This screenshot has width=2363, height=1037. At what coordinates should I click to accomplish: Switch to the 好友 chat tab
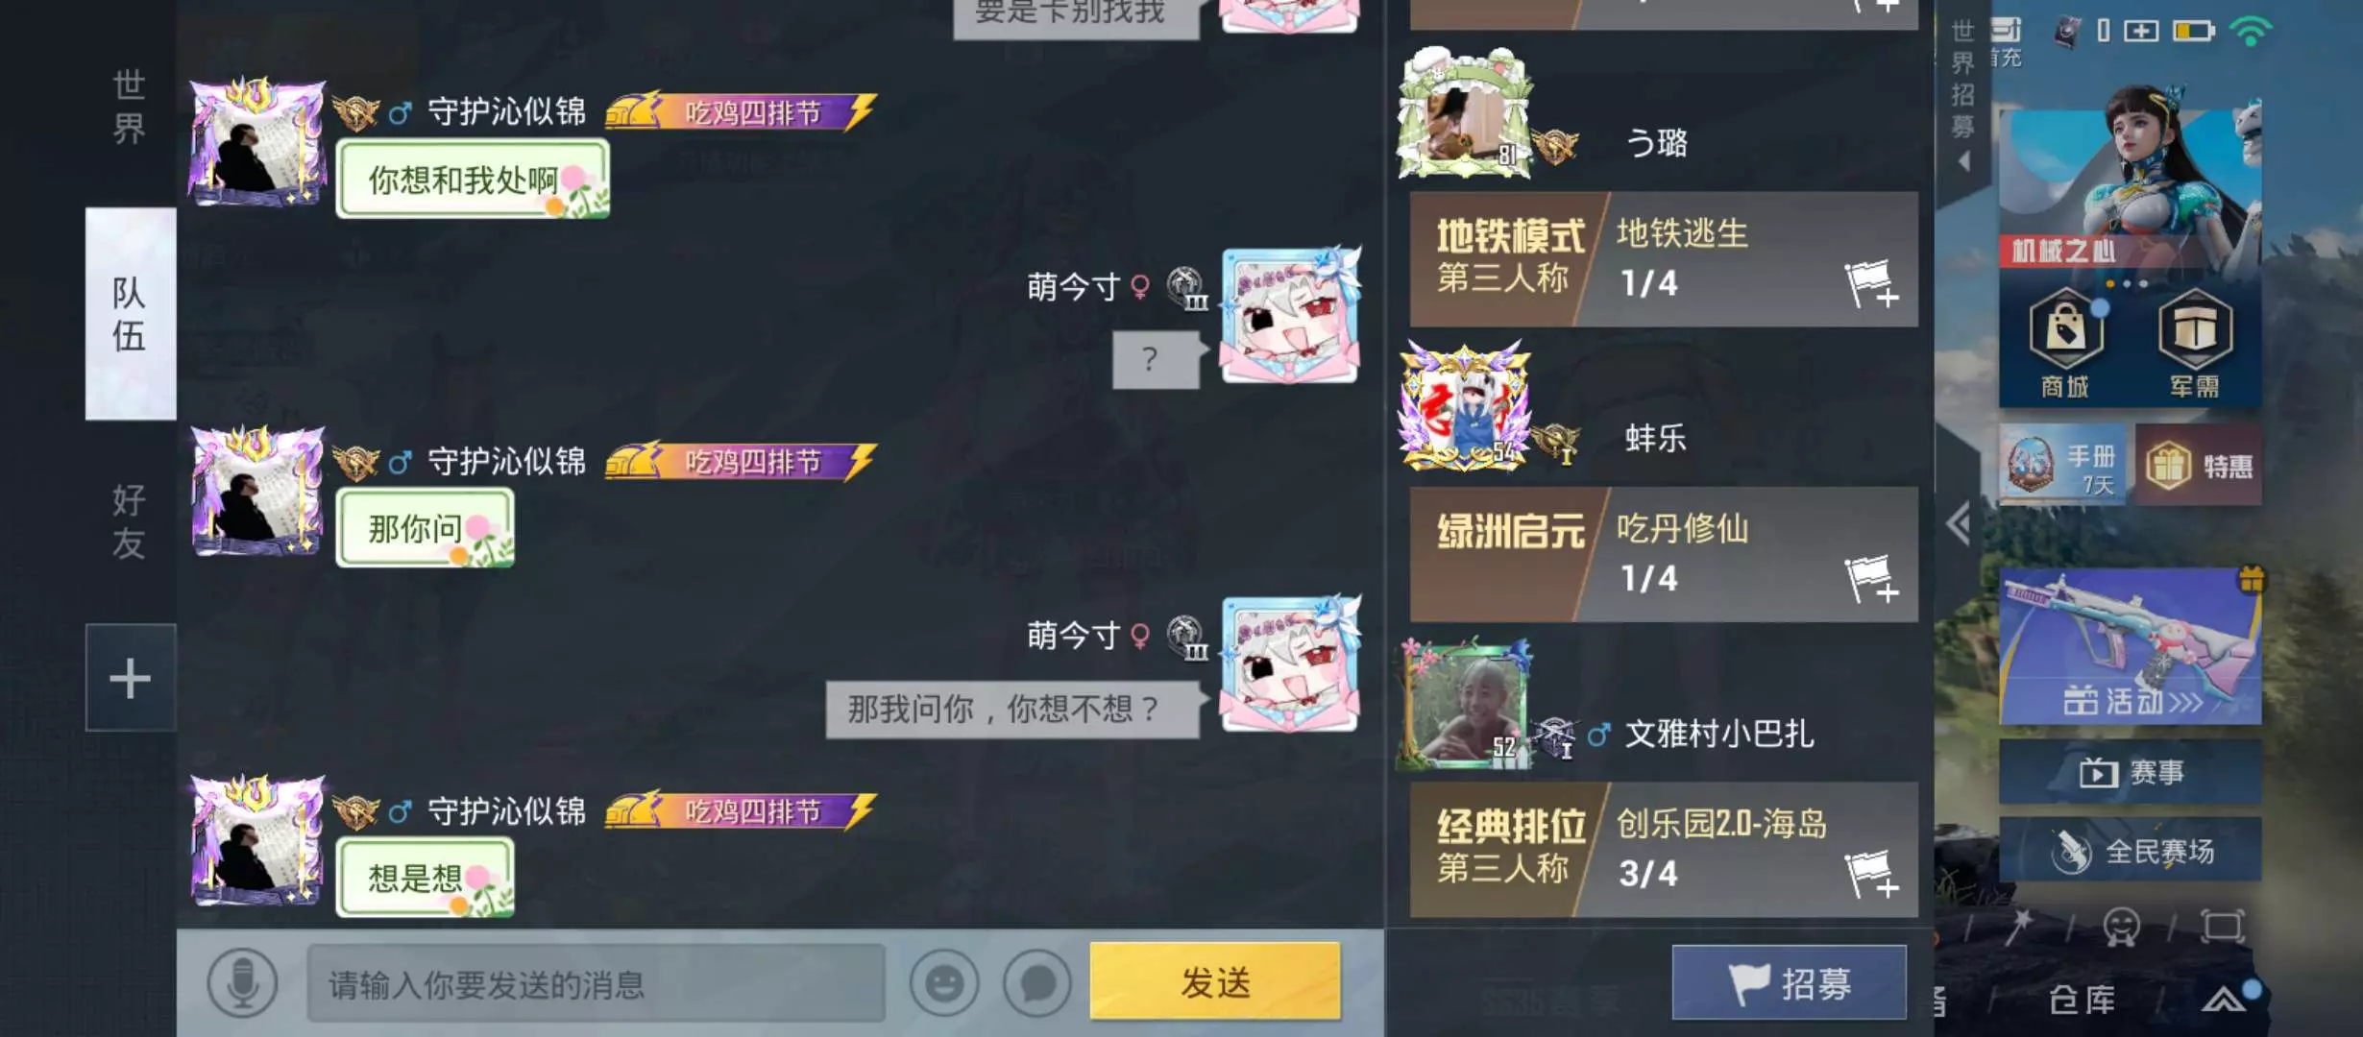130,521
